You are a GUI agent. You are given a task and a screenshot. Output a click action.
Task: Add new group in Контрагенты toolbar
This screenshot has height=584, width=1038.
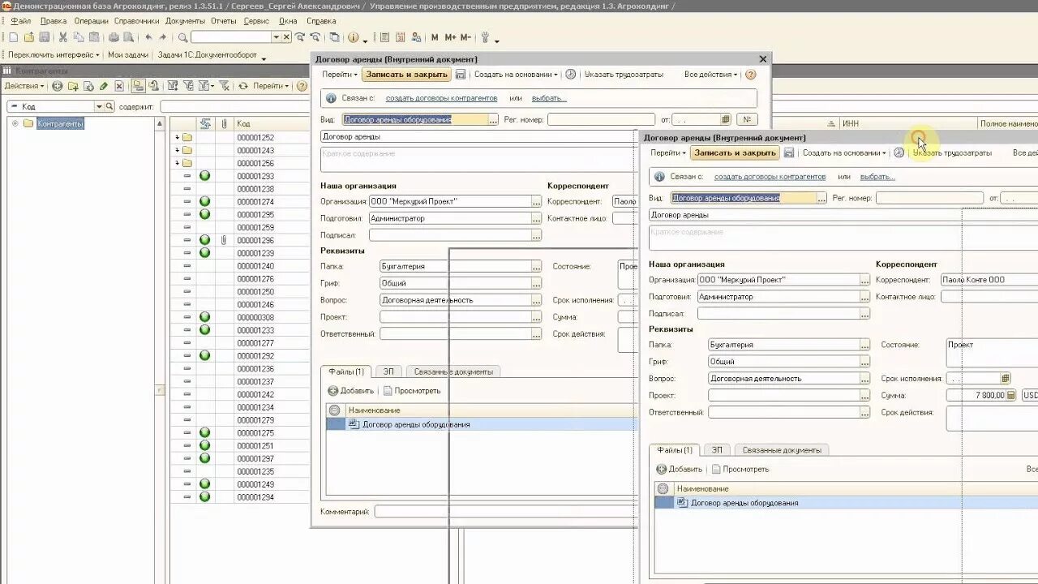pos(73,86)
